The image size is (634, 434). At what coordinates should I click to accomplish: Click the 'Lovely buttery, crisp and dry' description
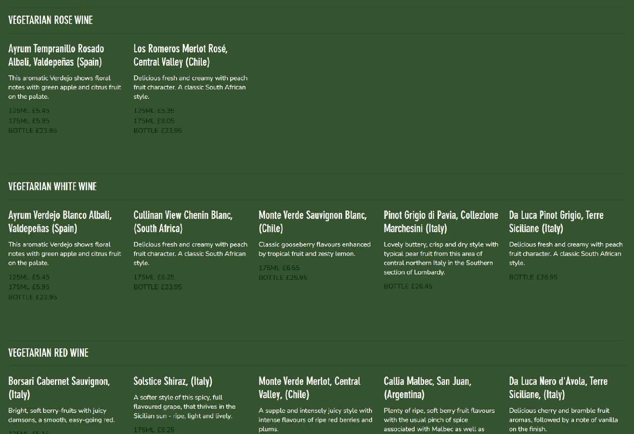[x=441, y=258]
